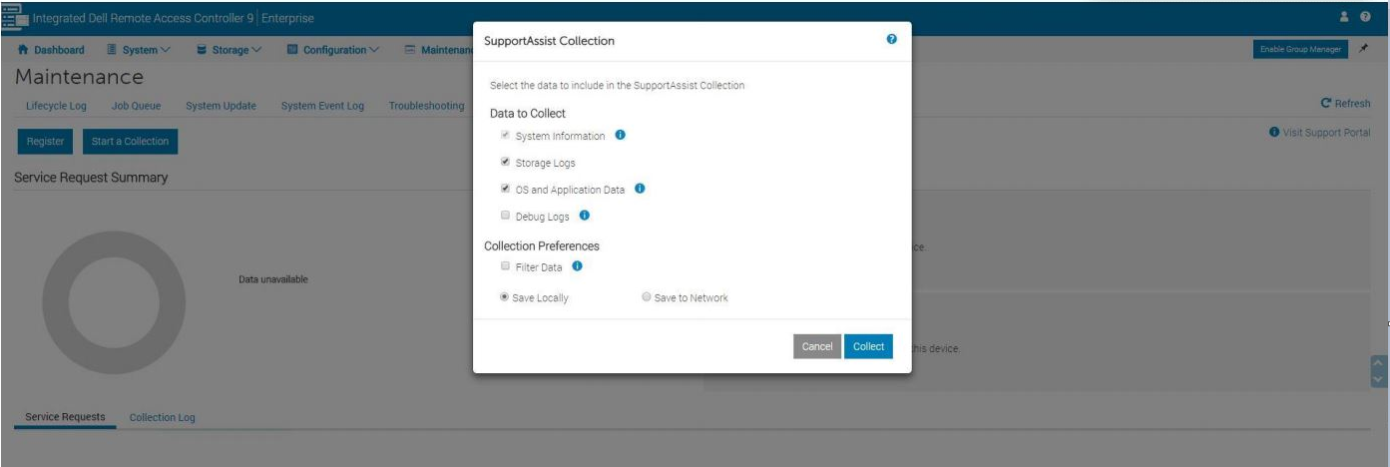1390x467 pixels.
Task: Click the Collect button
Action: coord(868,346)
